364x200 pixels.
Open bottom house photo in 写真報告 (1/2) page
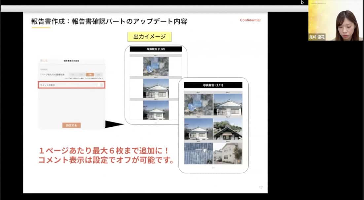[156, 110]
